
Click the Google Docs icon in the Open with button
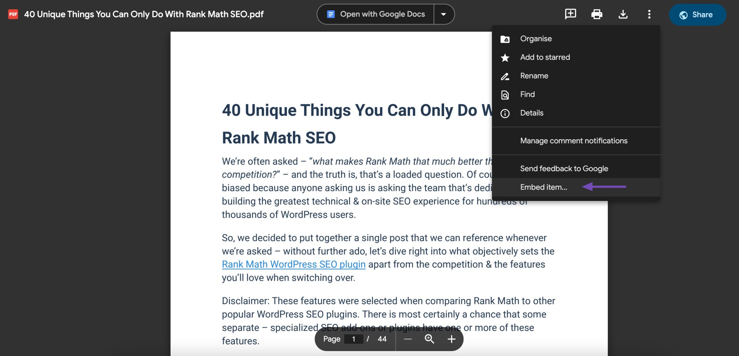point(331,14)
